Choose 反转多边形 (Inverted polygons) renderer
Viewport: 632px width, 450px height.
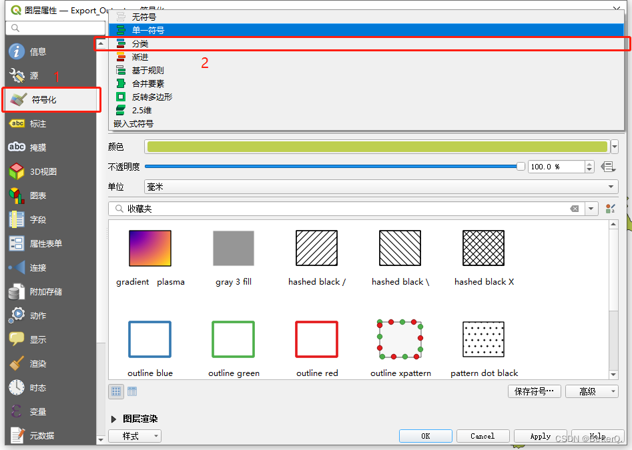[x=366, y=97]
